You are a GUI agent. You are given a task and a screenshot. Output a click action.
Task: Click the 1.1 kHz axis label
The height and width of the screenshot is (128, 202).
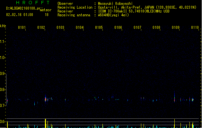tap(3, 42)
